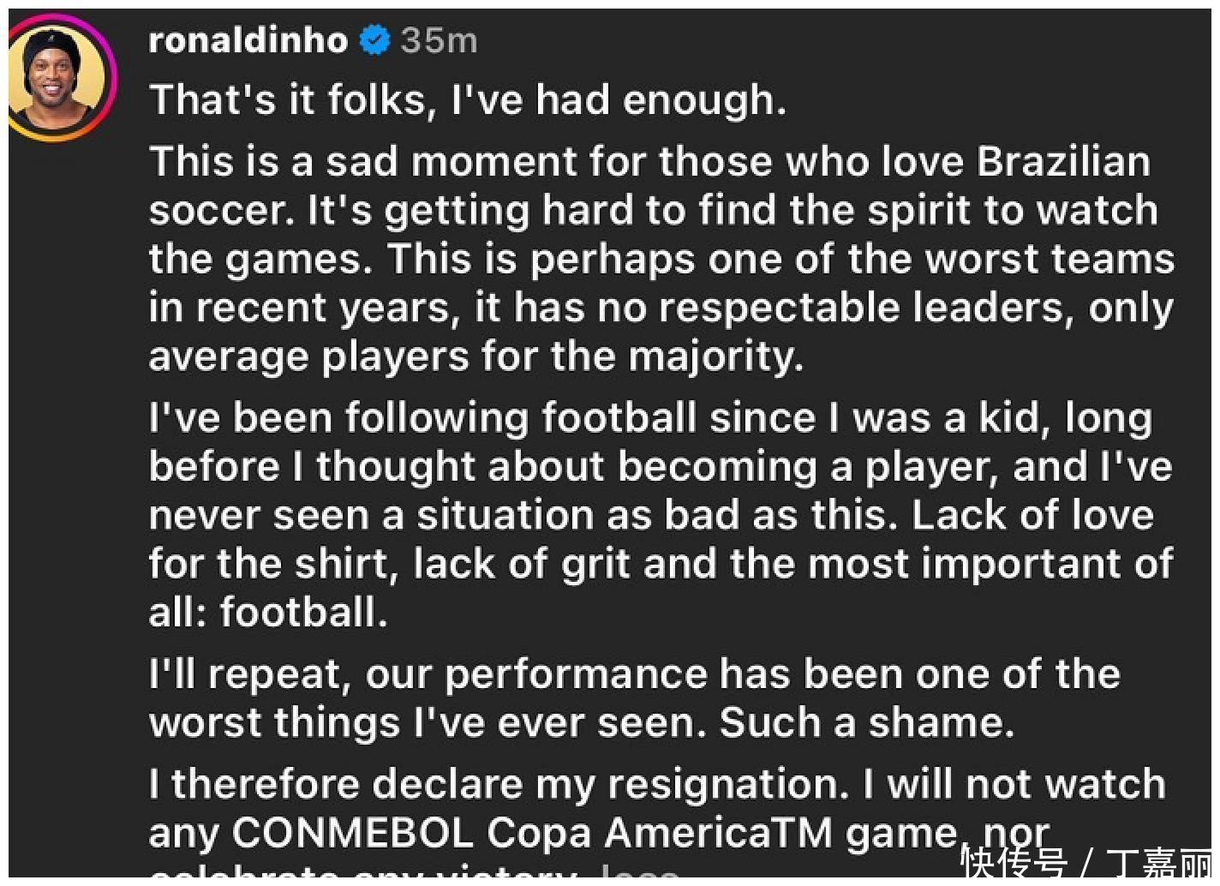
Task: Click the ronaldinho username link
Action: [x=248, y=40]
